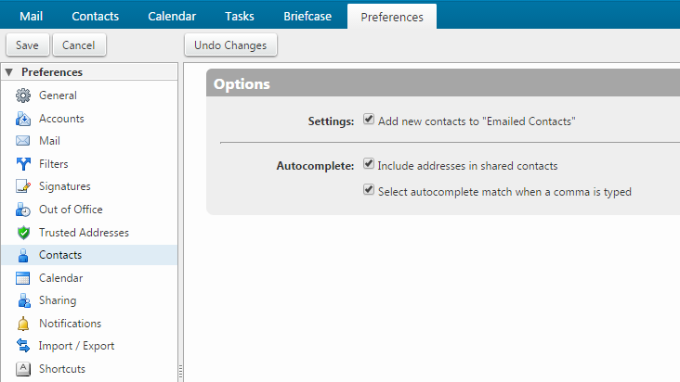680x382 pixels.
Task: Open the Briefcase tab
Action: [x=307, y=16]
